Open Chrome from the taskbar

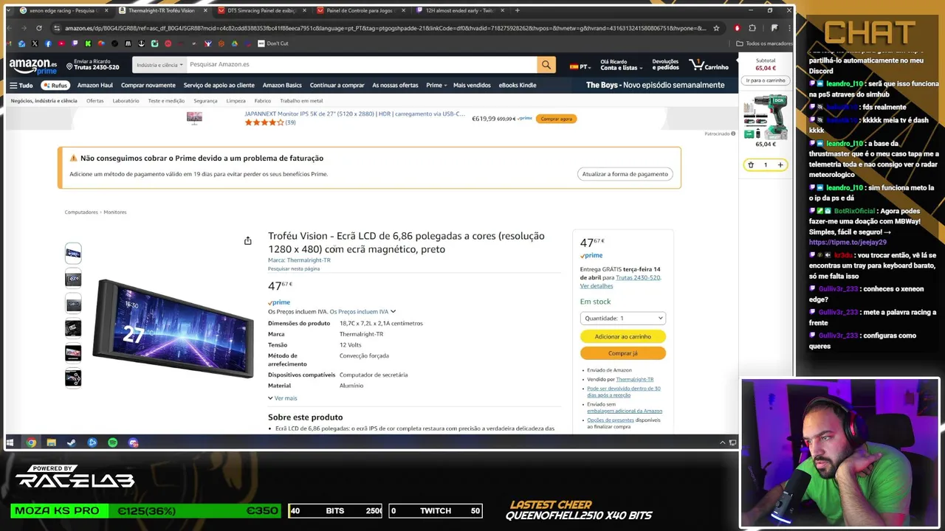click(x=31, y=442)
